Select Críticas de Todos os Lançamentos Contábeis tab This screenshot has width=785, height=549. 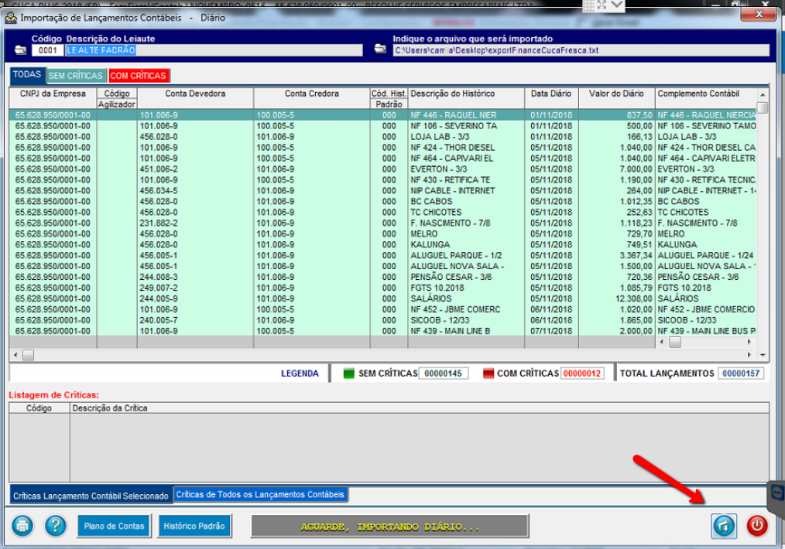click(260, 494)
